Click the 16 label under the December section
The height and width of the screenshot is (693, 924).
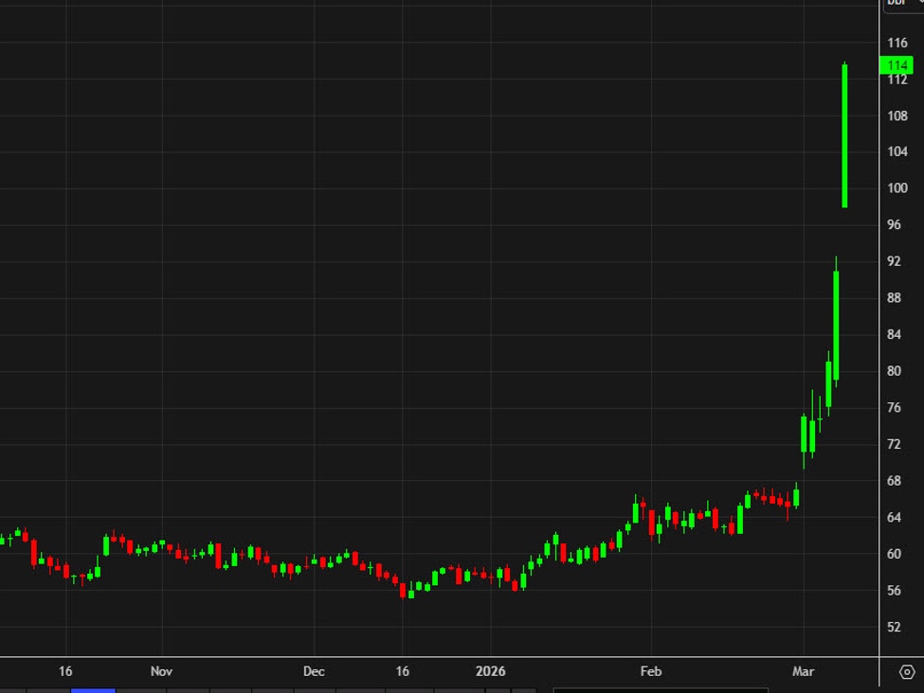tap(403, 671)
